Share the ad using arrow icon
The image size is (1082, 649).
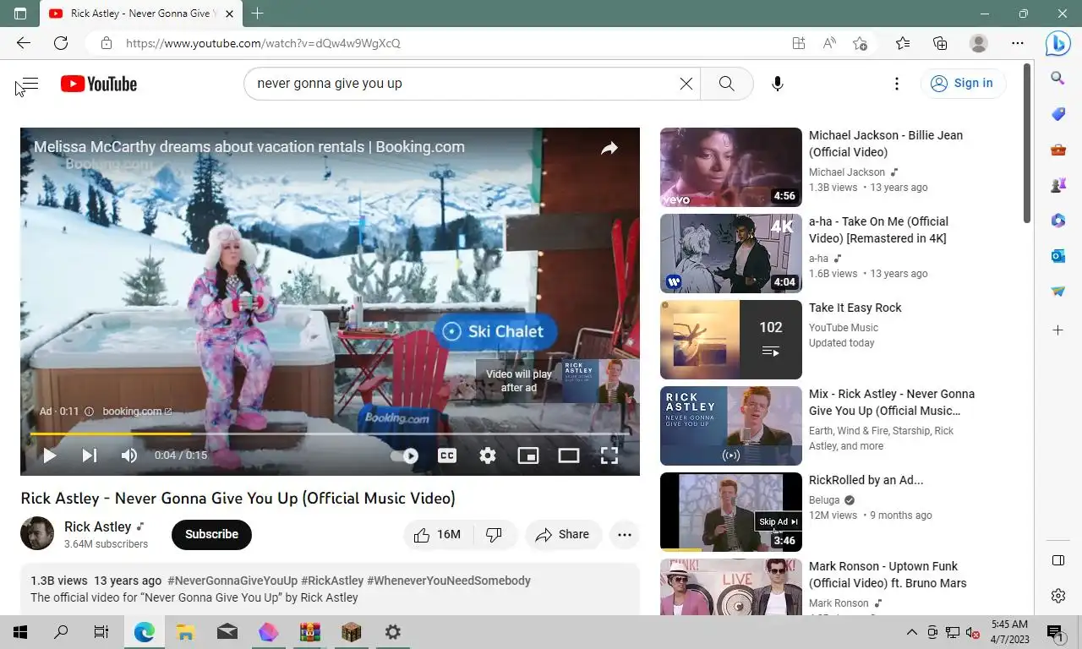click(x=609, y=149)
